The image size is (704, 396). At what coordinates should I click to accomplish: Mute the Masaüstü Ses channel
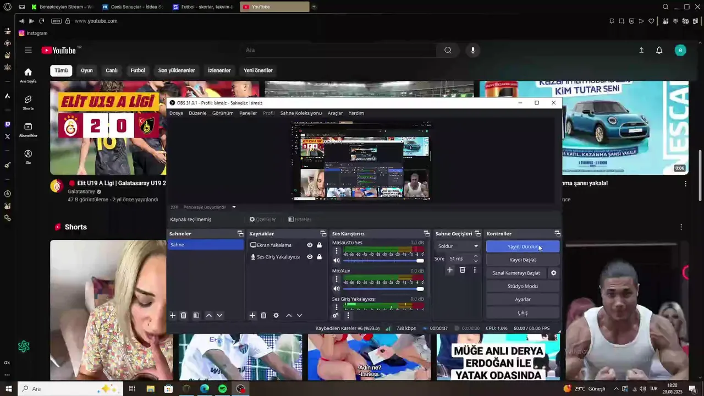coord(337,260)
